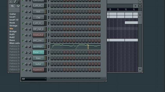The width and height of the screenshot is (165, 92).
Task: Mute the Clap channel via its green LED
Action: 23,17
